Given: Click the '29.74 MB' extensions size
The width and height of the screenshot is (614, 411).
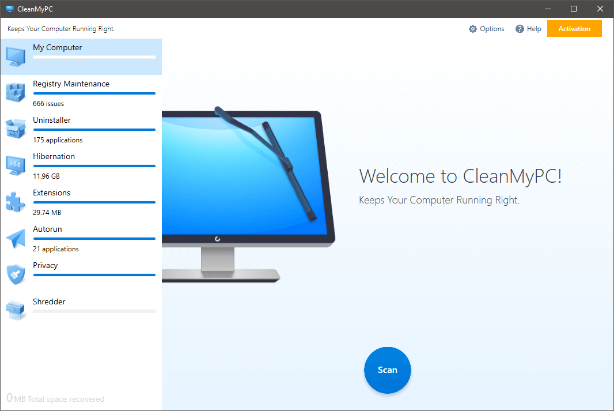Looking at the screenshot, I should click(47, 212).
